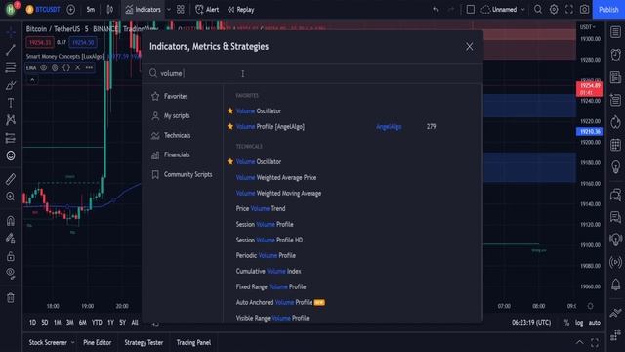Add Visible Range Volume Profile
625x352 pixels.
272,318
